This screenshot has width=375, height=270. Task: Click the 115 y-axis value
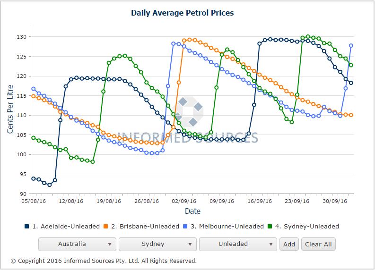pos(22,96)
